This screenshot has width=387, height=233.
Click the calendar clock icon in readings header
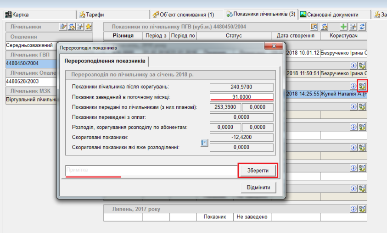pos(314,27)
